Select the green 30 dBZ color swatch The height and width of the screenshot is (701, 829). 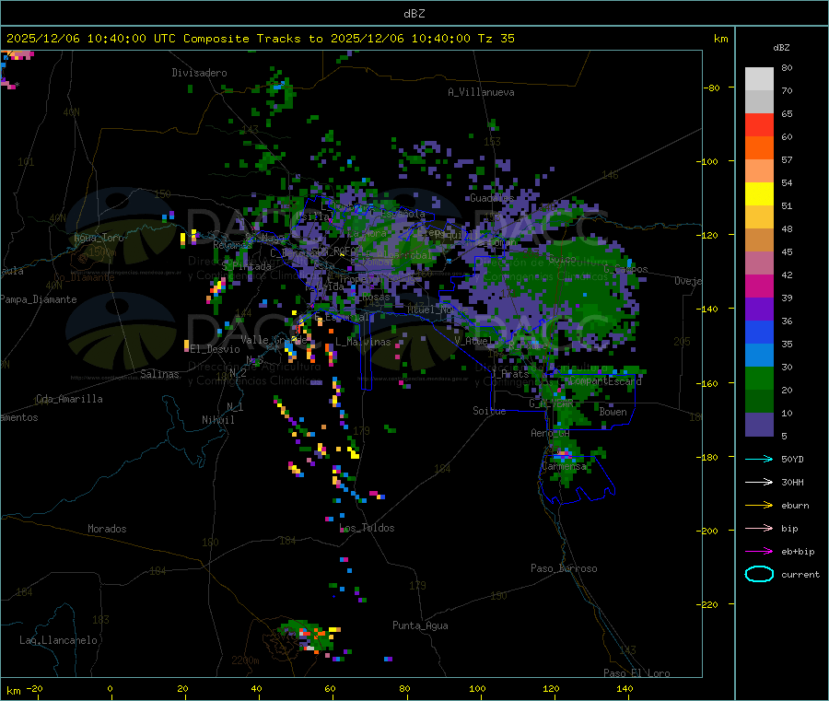pos(759,378)
